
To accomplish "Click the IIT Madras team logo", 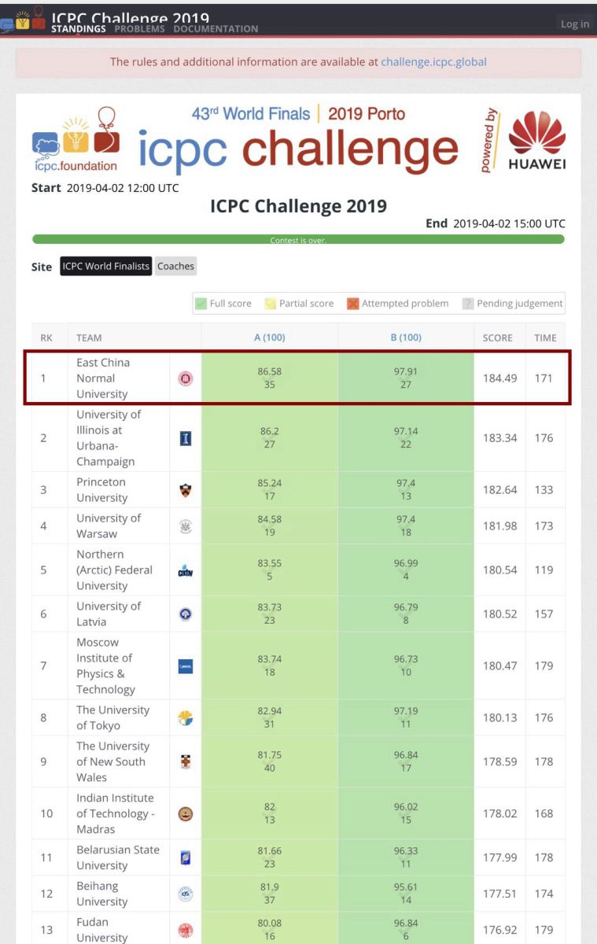I will (186, 813).
